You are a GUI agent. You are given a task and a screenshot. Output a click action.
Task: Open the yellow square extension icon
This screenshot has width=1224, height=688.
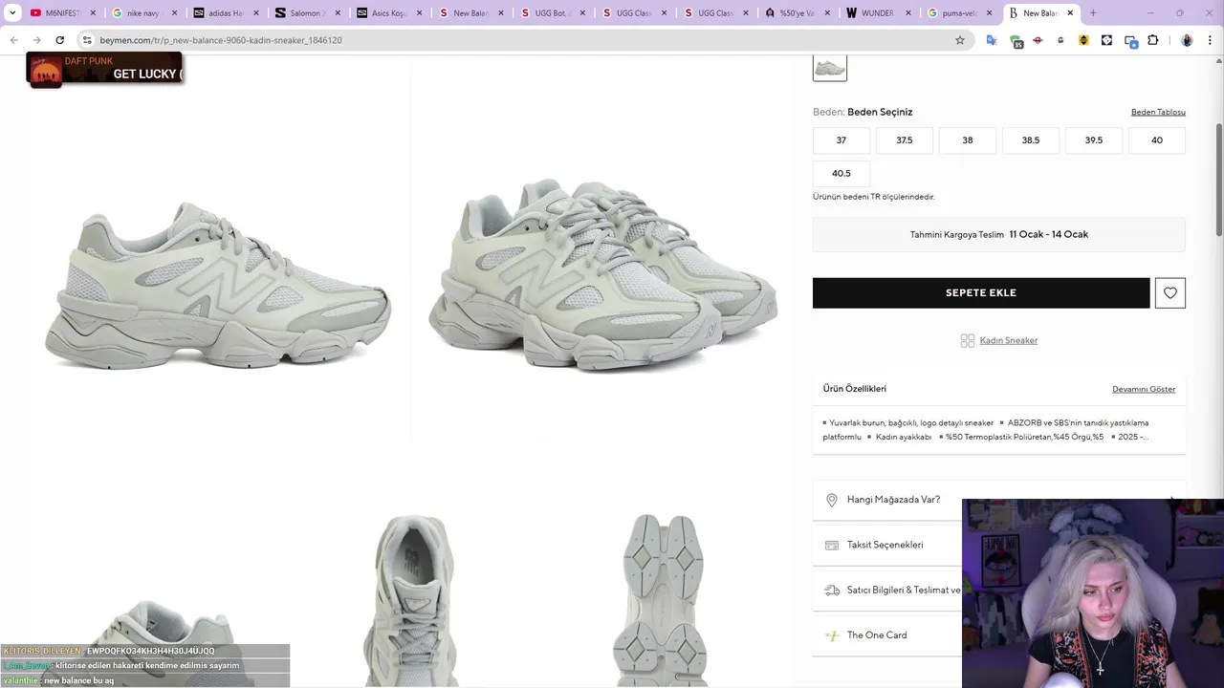[1083, 40]
